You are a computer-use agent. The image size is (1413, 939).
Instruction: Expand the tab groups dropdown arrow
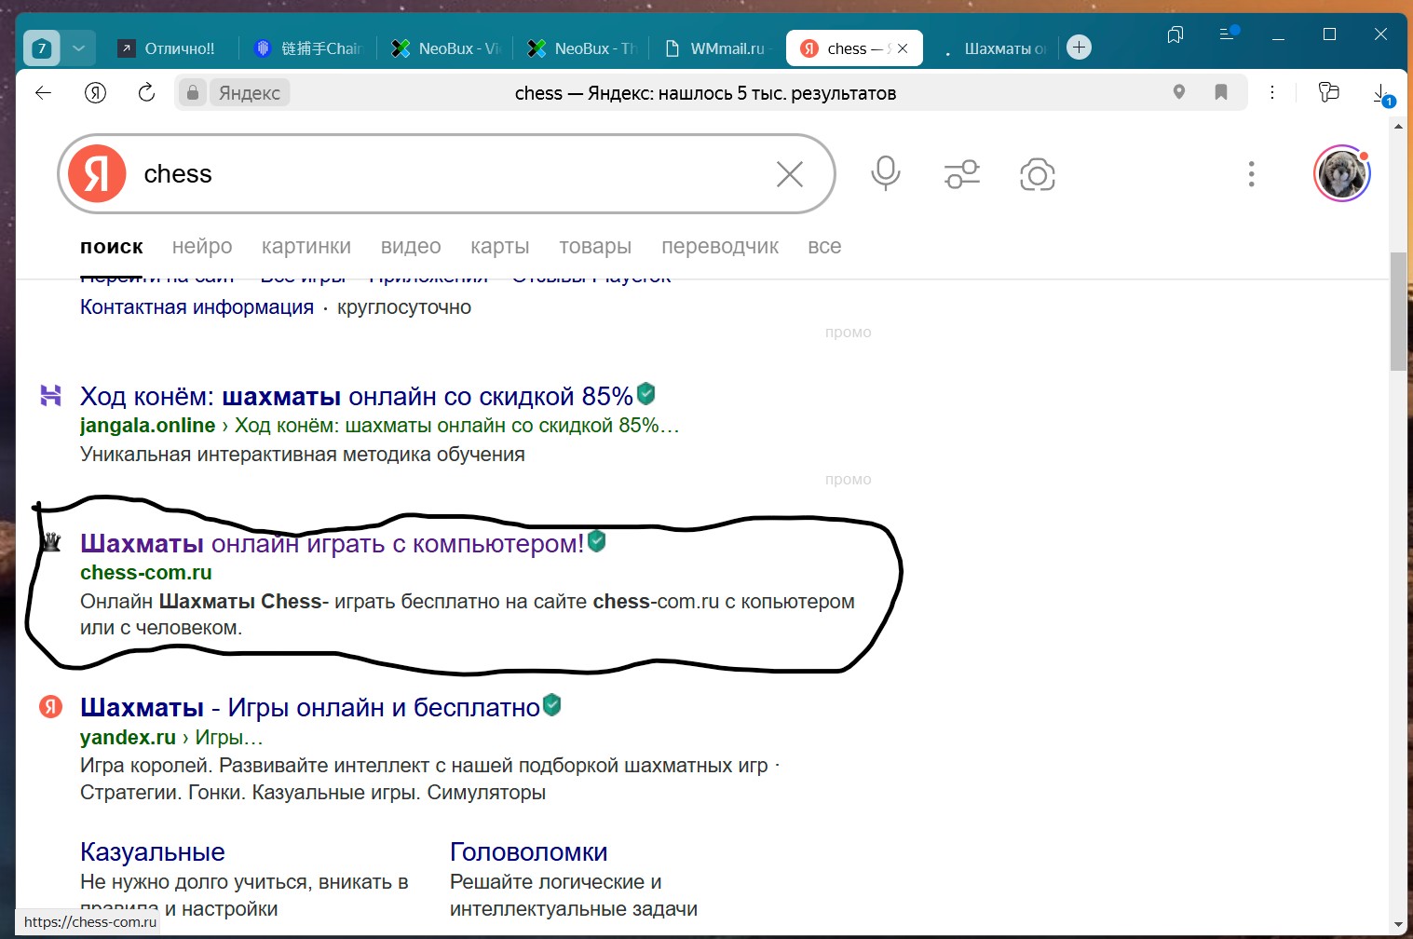[79, 48]
